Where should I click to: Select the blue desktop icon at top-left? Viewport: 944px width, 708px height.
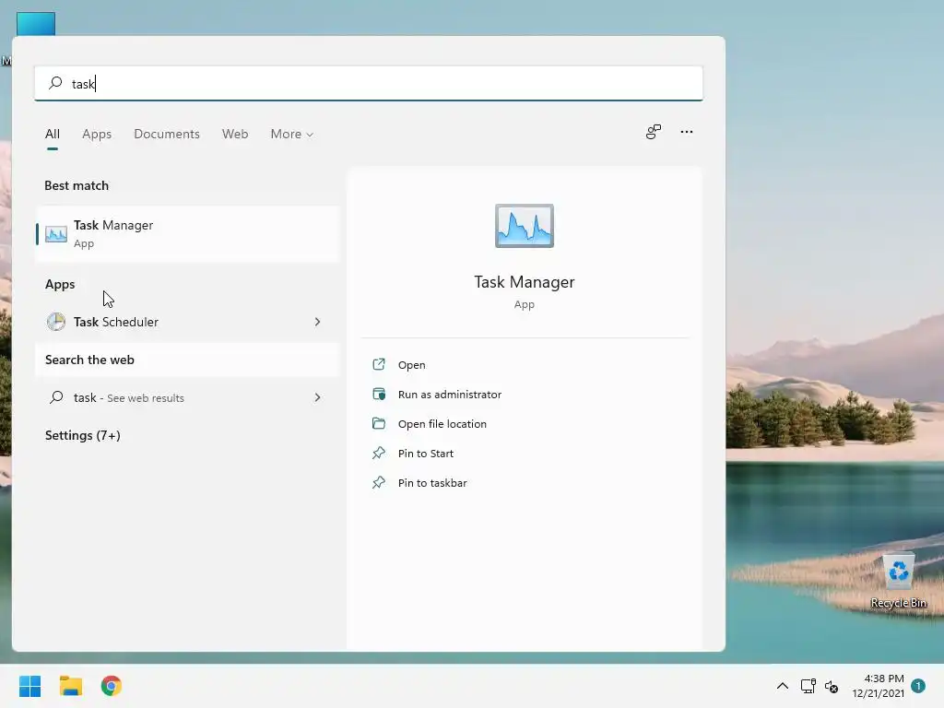coord(36,24)
